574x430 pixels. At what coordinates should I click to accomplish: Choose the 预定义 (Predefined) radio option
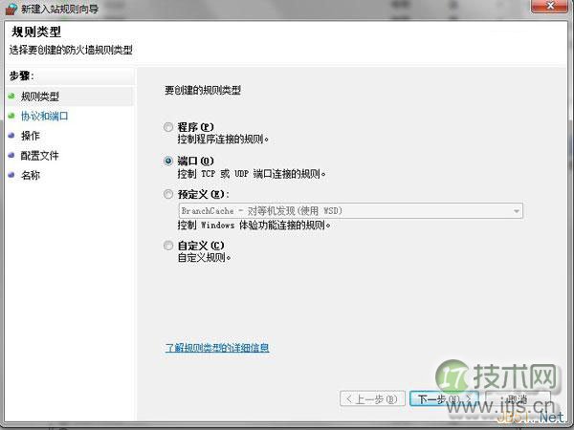[169, 195]
